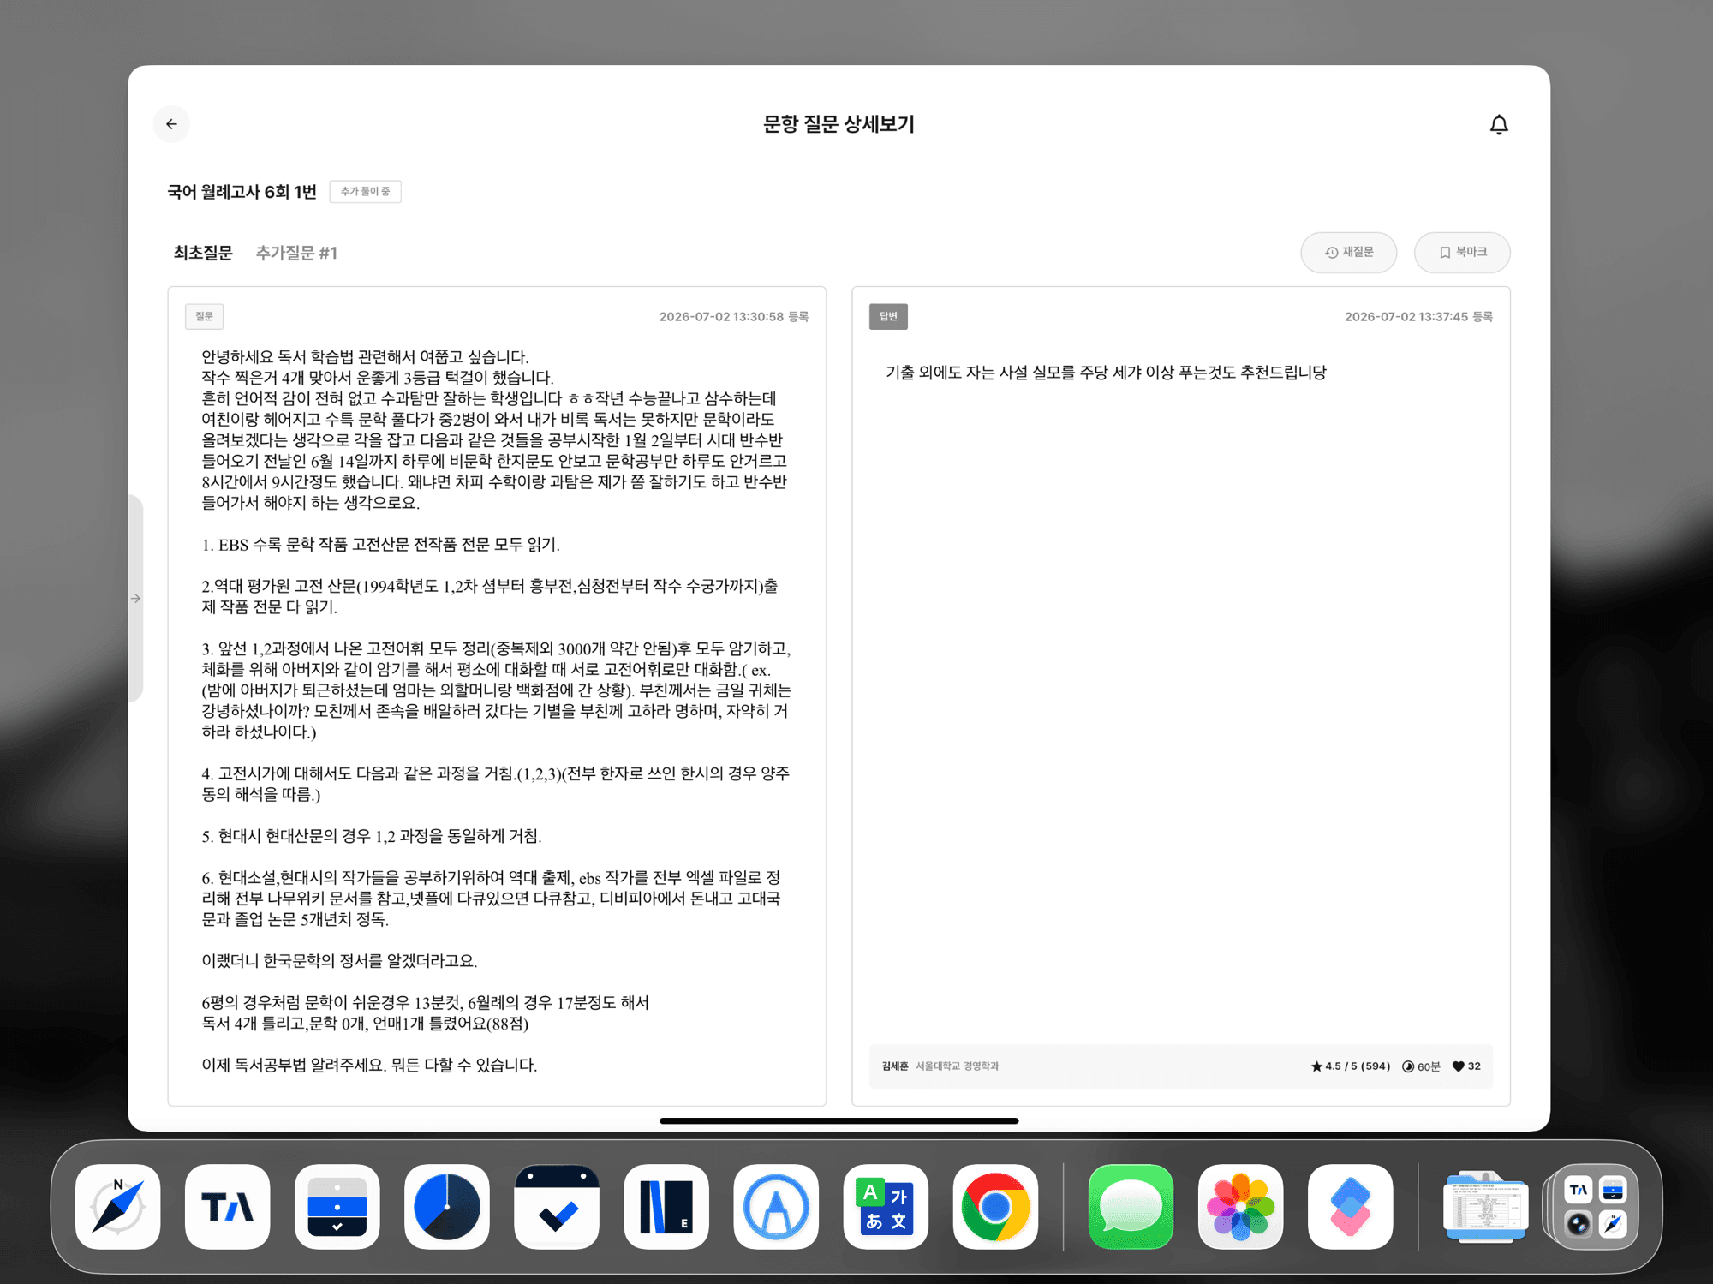Open the Translate app in dock
Screen dimensions: 1713x1284
point(886,1207)
